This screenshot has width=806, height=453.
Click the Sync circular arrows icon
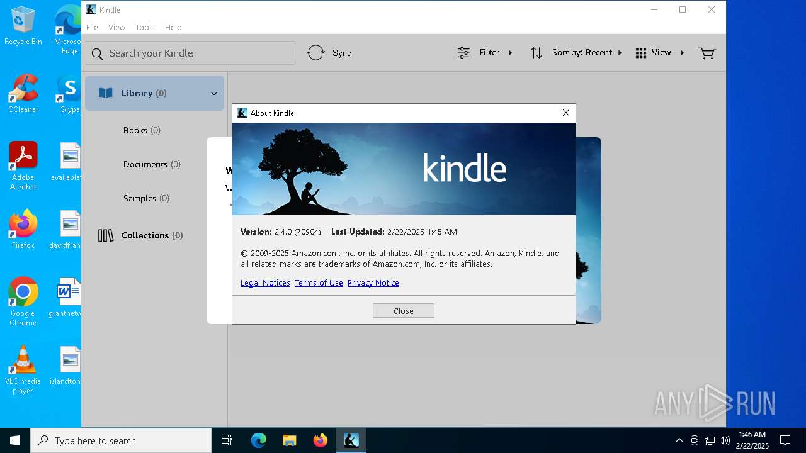(x=315, y=53)
